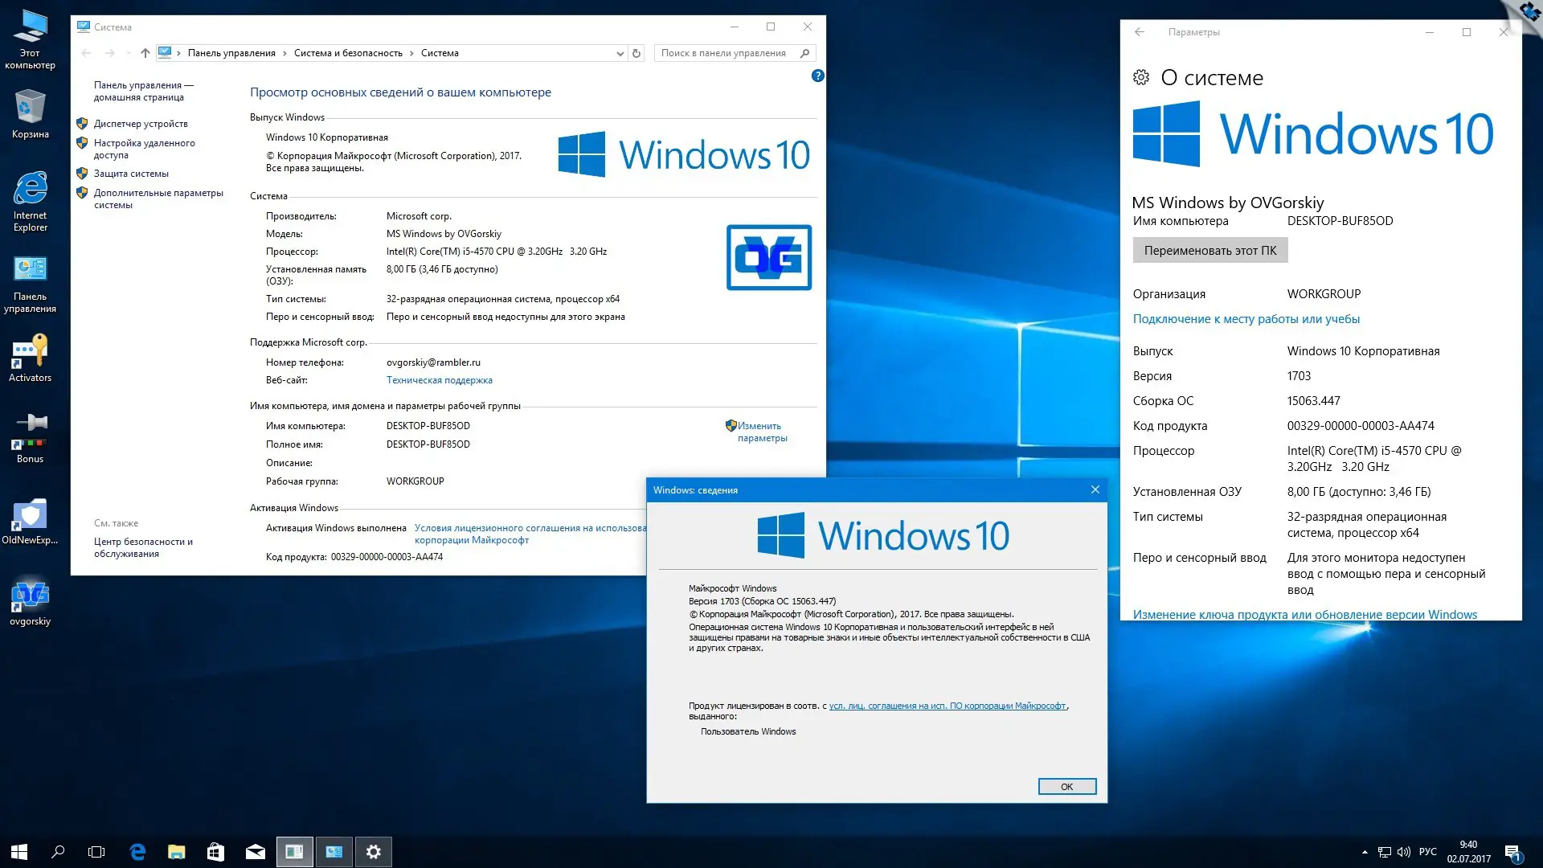Expand hidden icons in the system tray
This screenshot has width=1543, height=868.
pos(1365,851)
